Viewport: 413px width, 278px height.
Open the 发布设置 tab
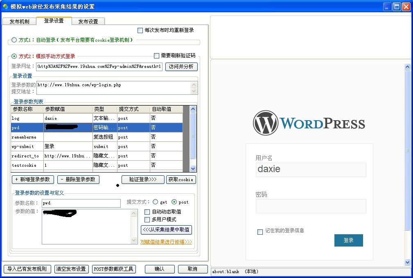[x=88, y=22]
